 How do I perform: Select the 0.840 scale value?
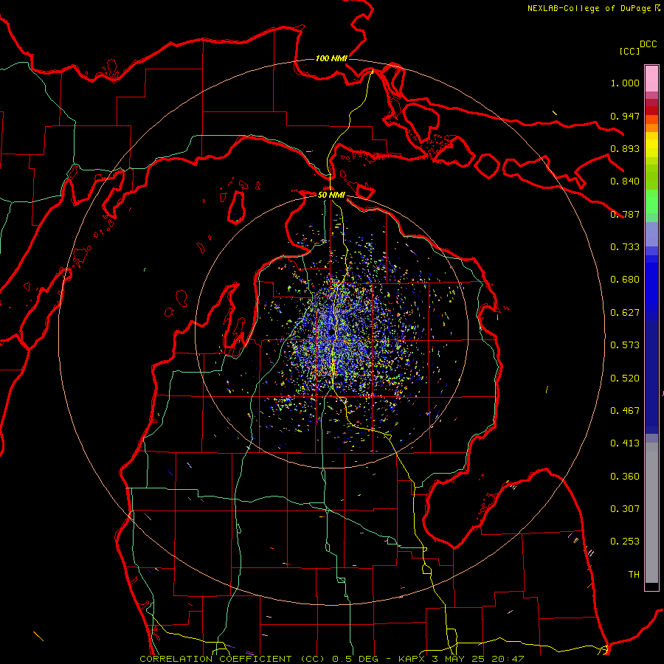pyautogui.click(x=625, y=181)
